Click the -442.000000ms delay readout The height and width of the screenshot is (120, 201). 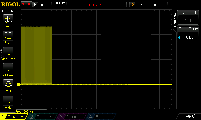click(150, 5)
